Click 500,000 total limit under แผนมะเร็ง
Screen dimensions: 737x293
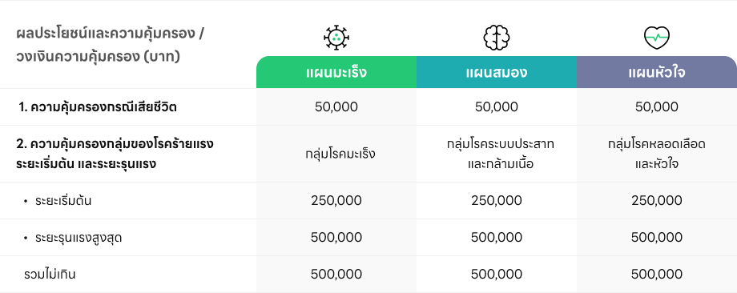click(x=336, y=275)
